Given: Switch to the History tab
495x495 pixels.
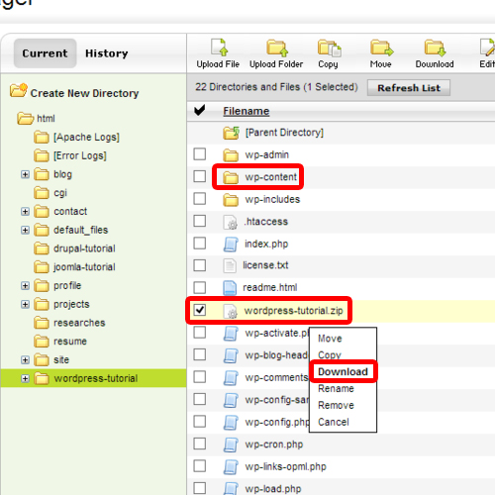Looking at the screenshot, I should 107,53.
